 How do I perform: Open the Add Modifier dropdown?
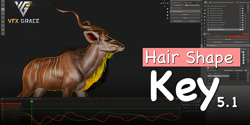point(188,105)
